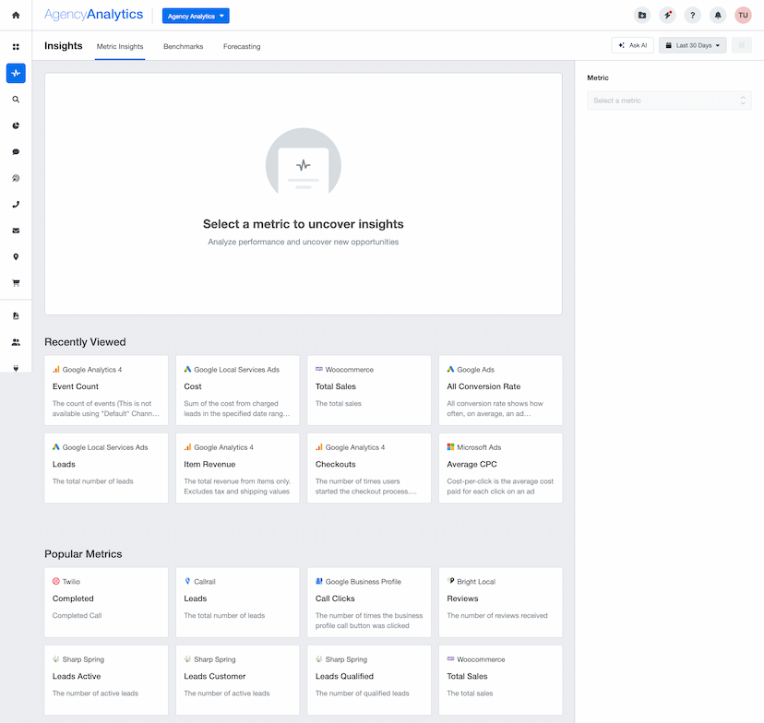Open the envelope email icon in sidebar
764x723 pixels.
pyautogui.click(x=16, y=231)
